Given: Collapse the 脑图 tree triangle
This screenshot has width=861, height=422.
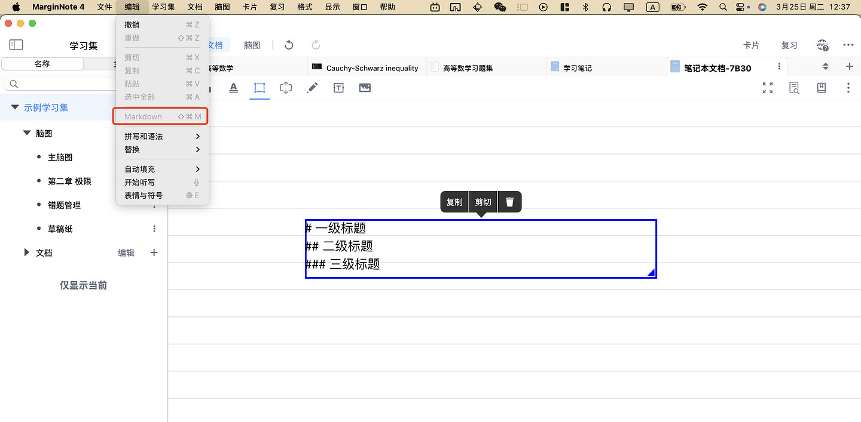Looking at the screenshot, I should [x=27, y=133].
